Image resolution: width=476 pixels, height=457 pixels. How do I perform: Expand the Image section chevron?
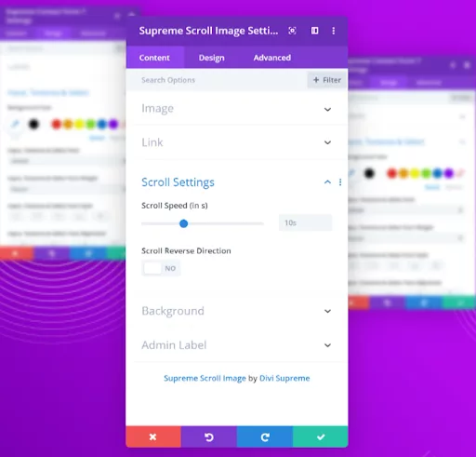(x=327, y=109)
